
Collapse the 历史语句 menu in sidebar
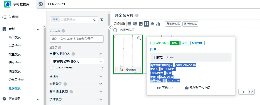(x=38, y=99)
